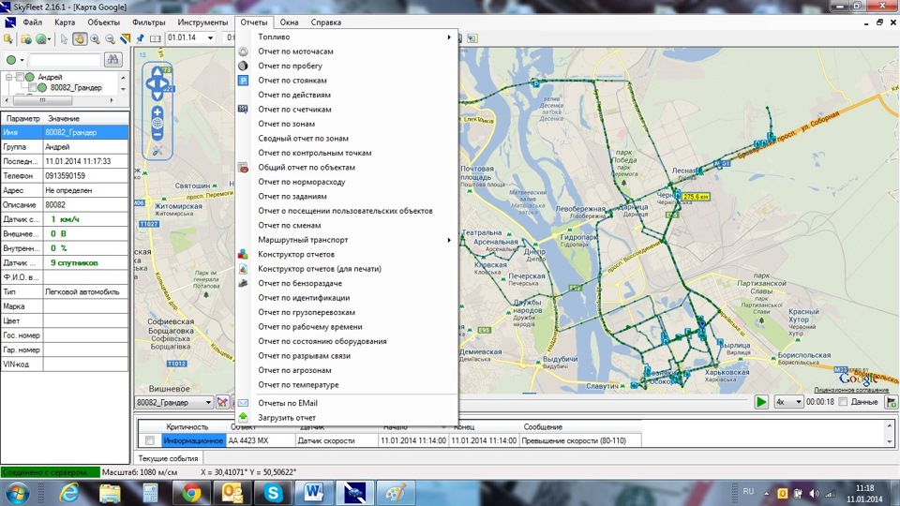Tick the event row checkbox for Информационное

150,440
